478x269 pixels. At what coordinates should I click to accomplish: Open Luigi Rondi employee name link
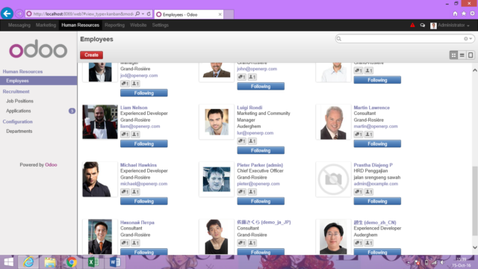(x=249, y=108)
